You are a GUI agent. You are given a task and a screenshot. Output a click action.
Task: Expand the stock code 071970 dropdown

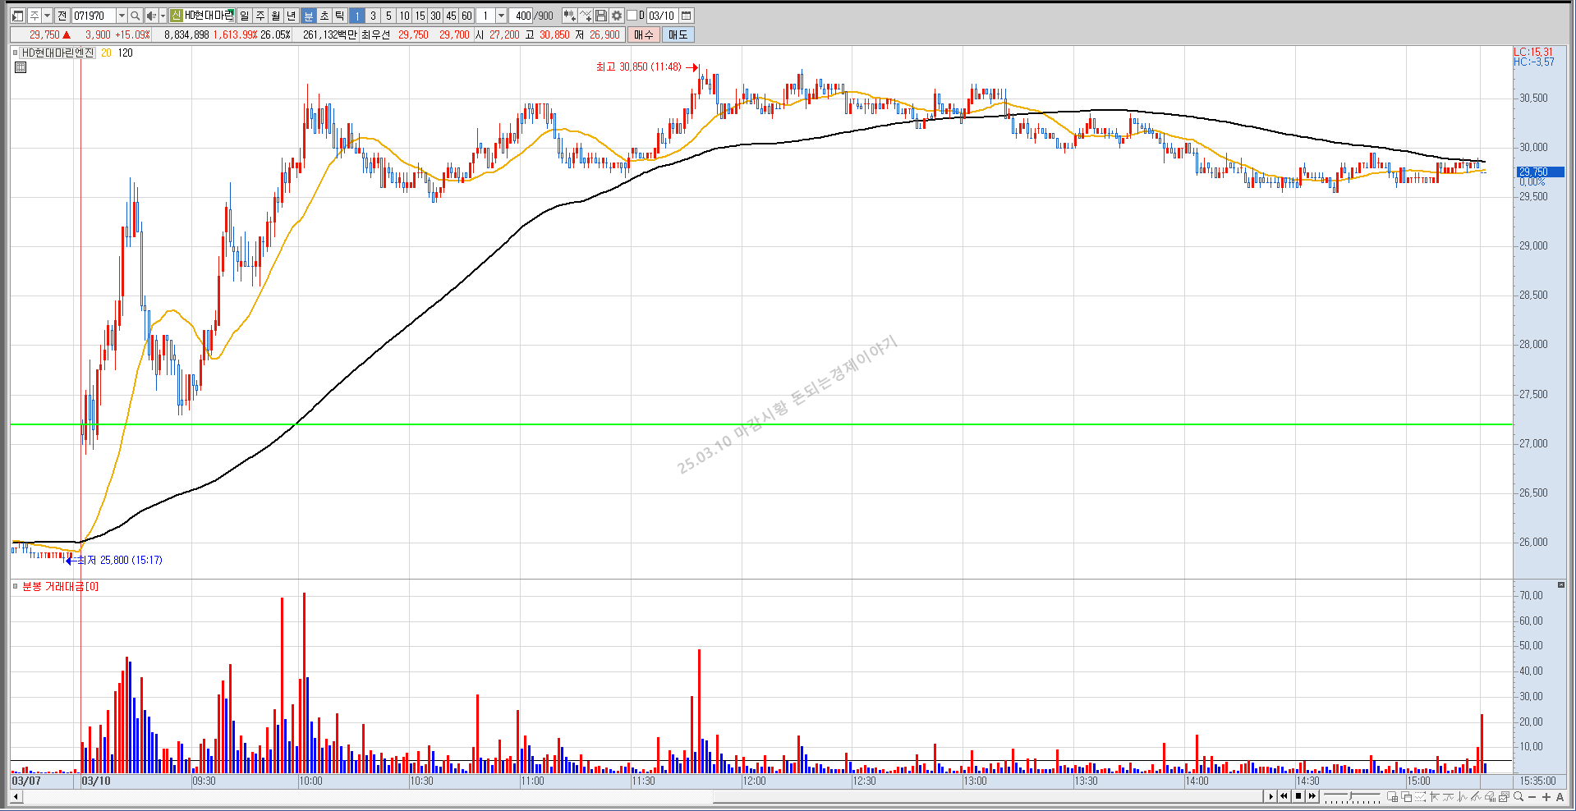[x=122, y=16]
